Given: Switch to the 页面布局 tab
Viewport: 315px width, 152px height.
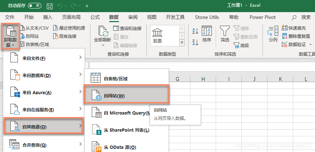Looking at the screenshot, I should (x=71, y=17).
